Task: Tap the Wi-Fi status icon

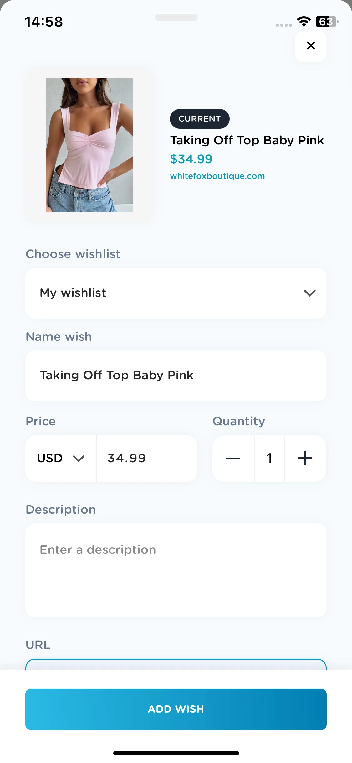Action: coord(304,21)
